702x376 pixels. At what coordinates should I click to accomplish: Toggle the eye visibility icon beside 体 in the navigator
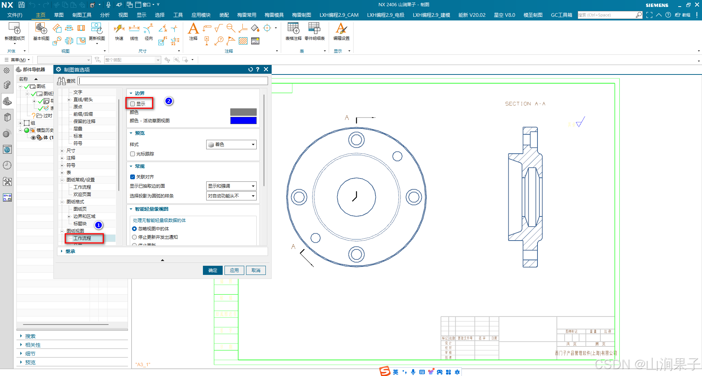point(34,138)
